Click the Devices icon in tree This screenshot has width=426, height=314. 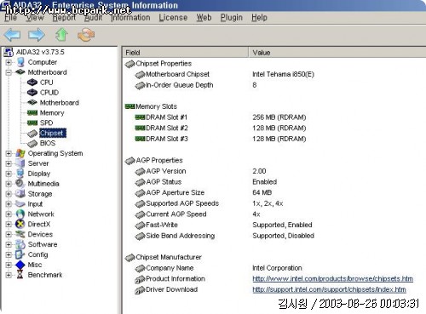click(20, 234)
